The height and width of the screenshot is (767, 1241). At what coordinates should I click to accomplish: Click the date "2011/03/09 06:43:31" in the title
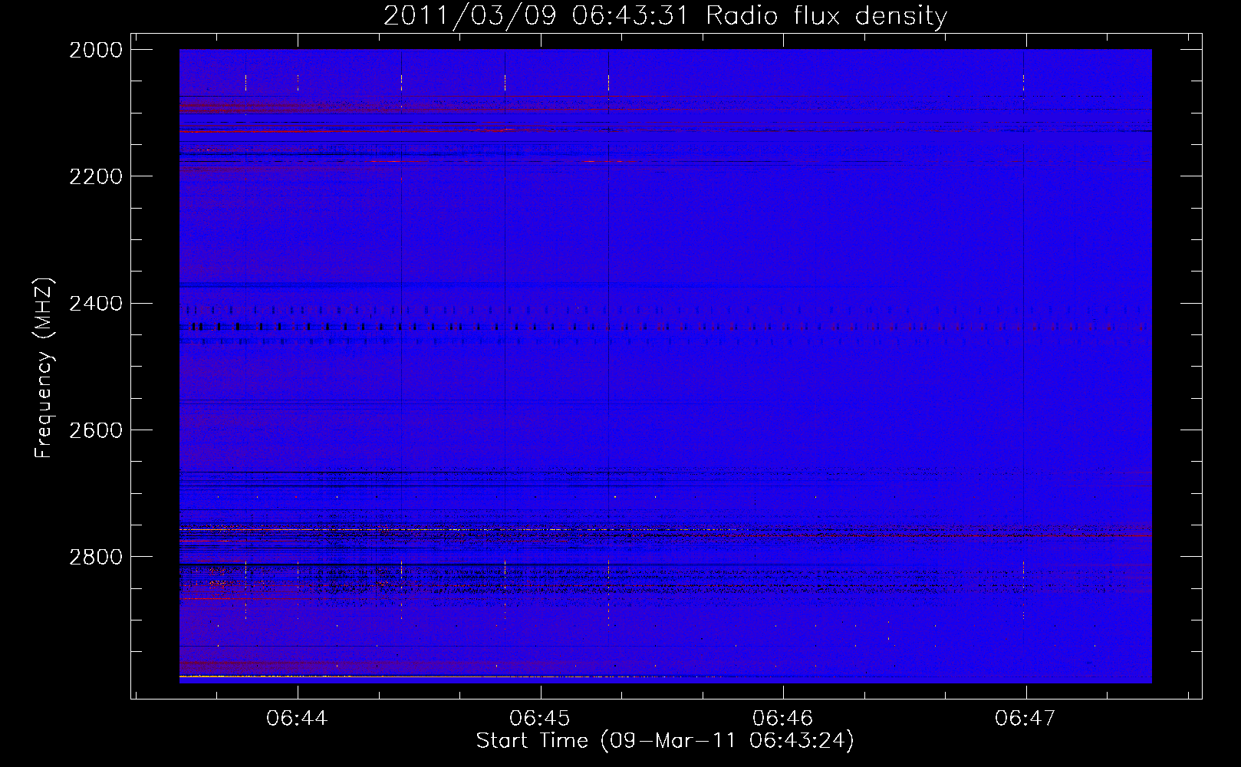click(536, 16)
